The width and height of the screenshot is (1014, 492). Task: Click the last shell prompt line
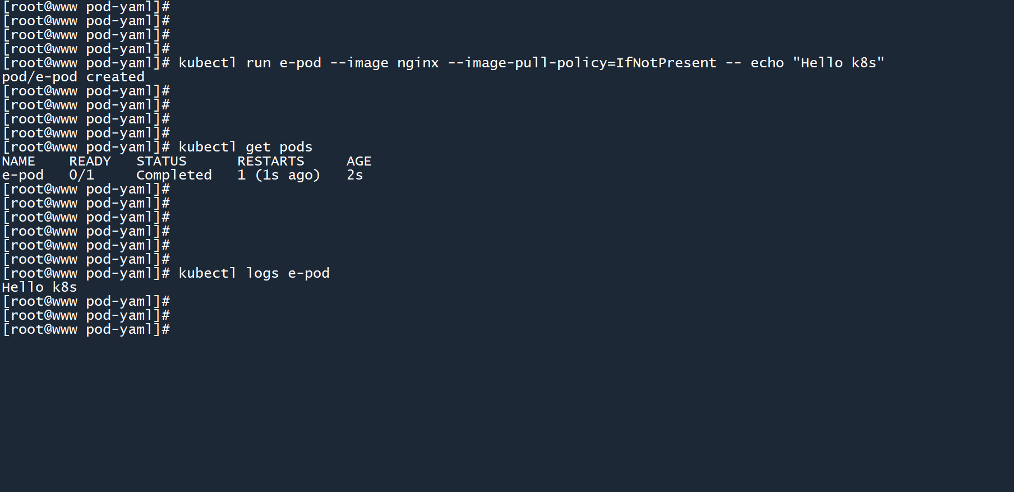(x=86, y=329)
